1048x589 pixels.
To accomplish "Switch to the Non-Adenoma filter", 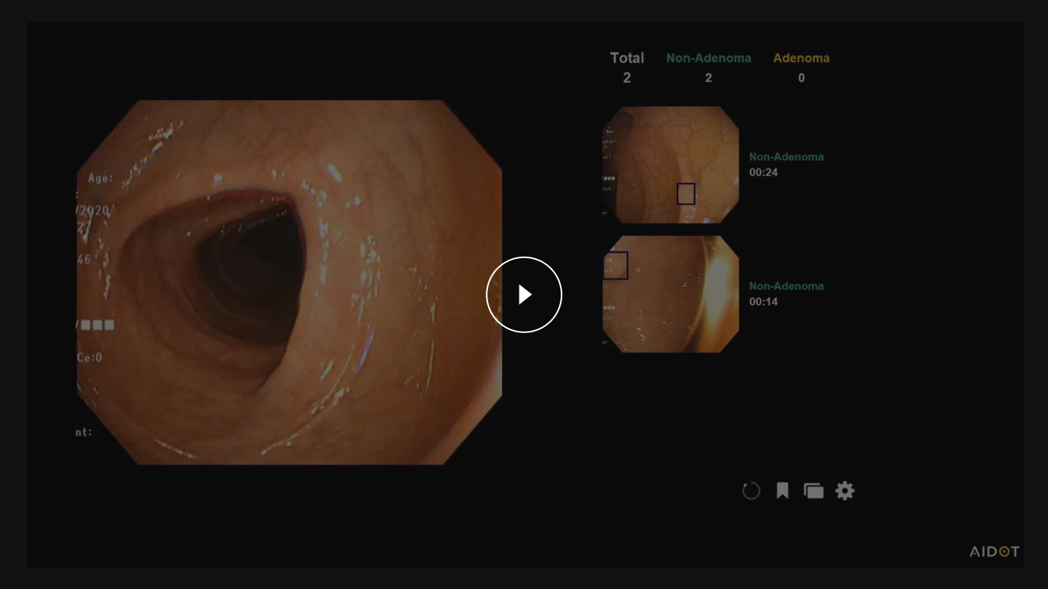I will click(708, 58).
